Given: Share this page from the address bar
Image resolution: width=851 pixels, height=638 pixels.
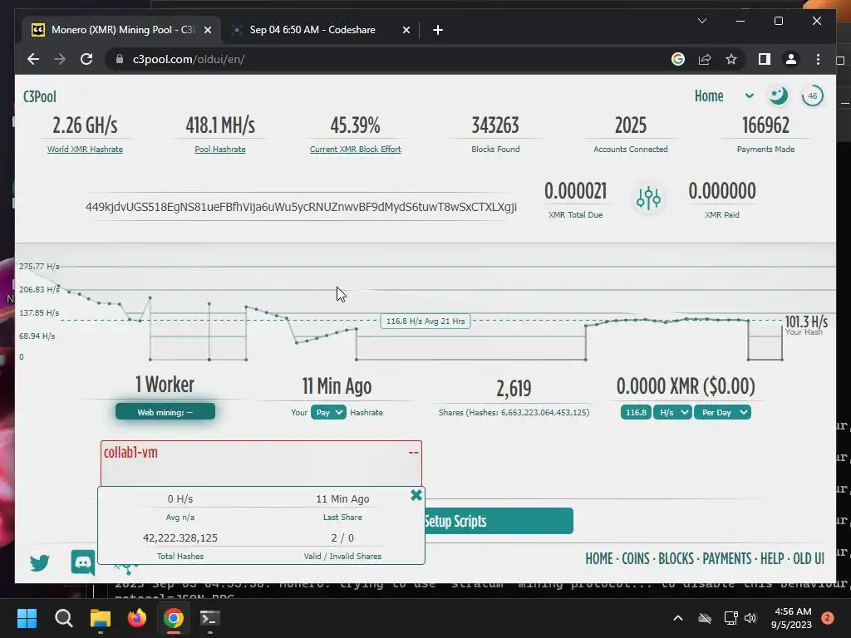Looking at the screenshot, I should pyautogui.click(x=705, y=59).
